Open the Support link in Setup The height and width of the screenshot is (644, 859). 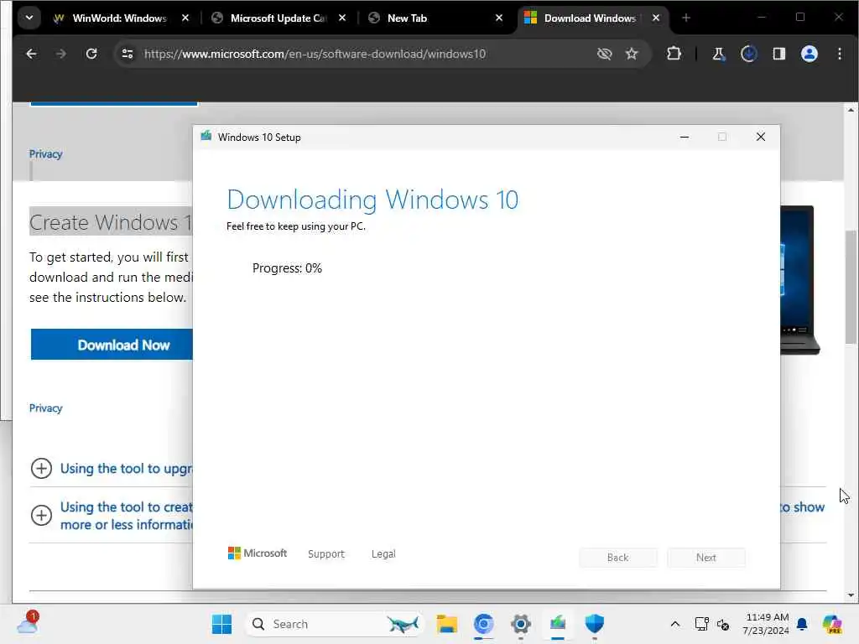tap(326, 553)
